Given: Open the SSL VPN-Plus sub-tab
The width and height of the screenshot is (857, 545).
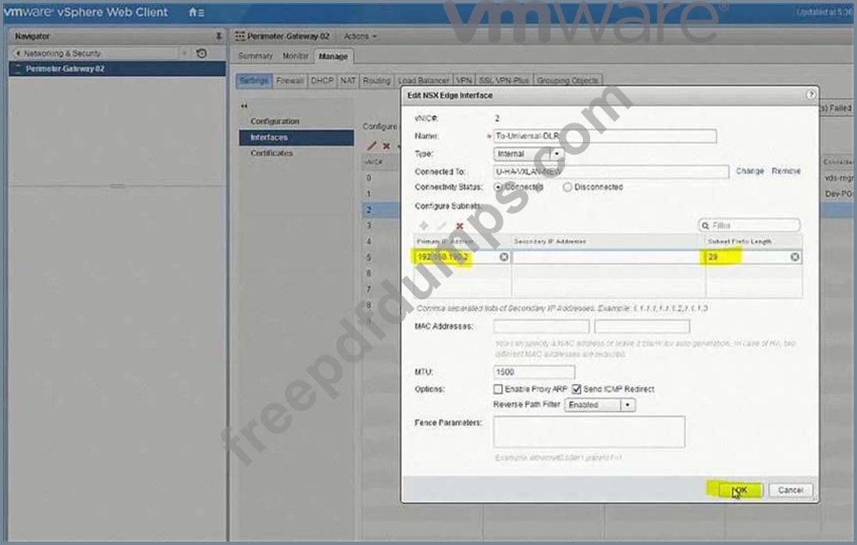Looking at the screenshot, I should pyautogui.click(x=504, y=80).
